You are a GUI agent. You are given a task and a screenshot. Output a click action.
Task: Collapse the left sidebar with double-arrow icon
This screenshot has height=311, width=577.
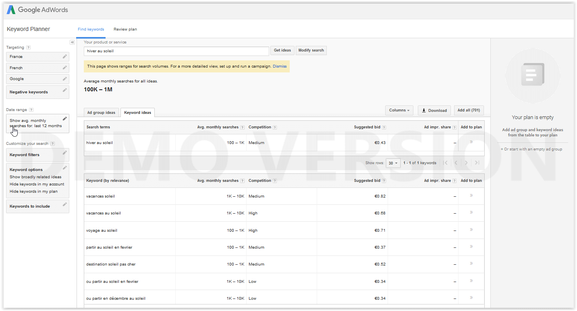tap(72, 42)
